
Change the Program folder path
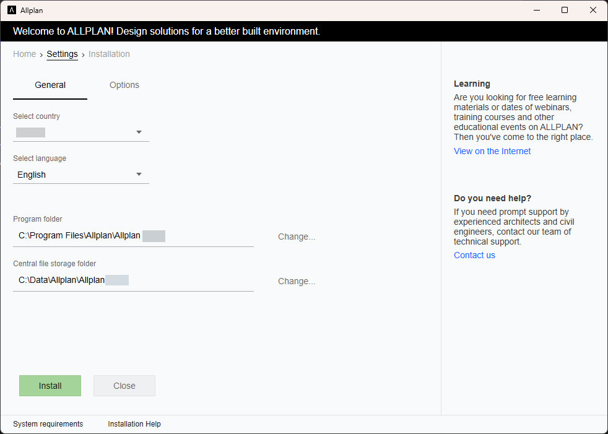point(297,237)
